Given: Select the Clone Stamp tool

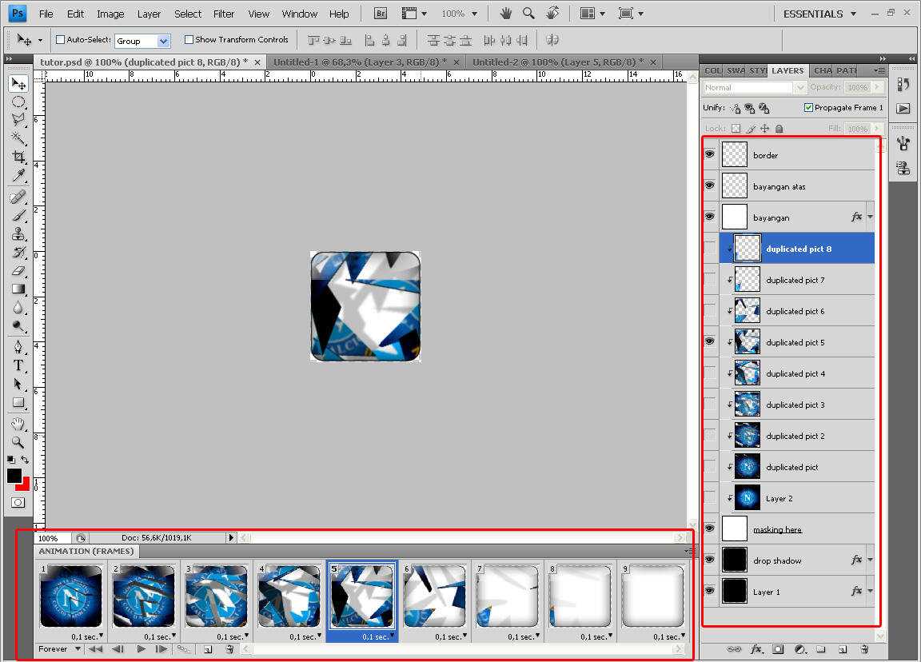Looking at the screenshot, I should (x=18, y=233).
